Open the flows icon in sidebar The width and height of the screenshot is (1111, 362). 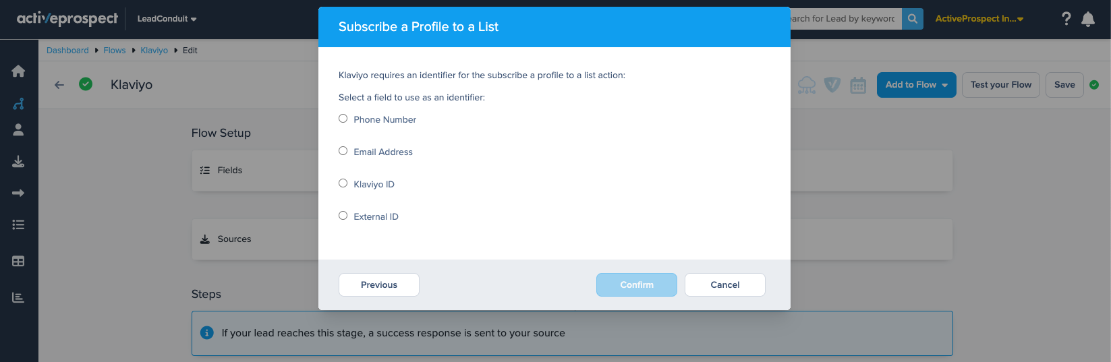coord(18,104)
